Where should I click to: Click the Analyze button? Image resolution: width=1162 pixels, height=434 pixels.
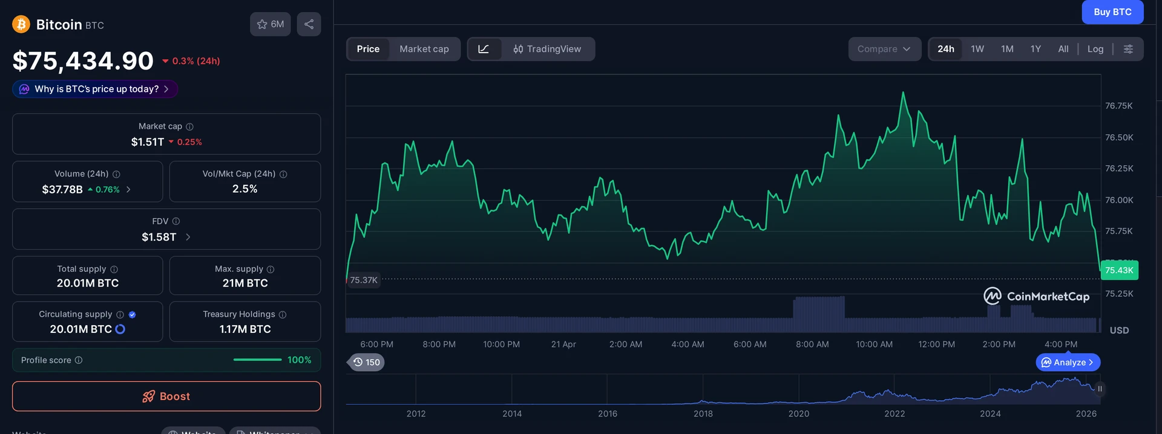[x=1068, y=362]
